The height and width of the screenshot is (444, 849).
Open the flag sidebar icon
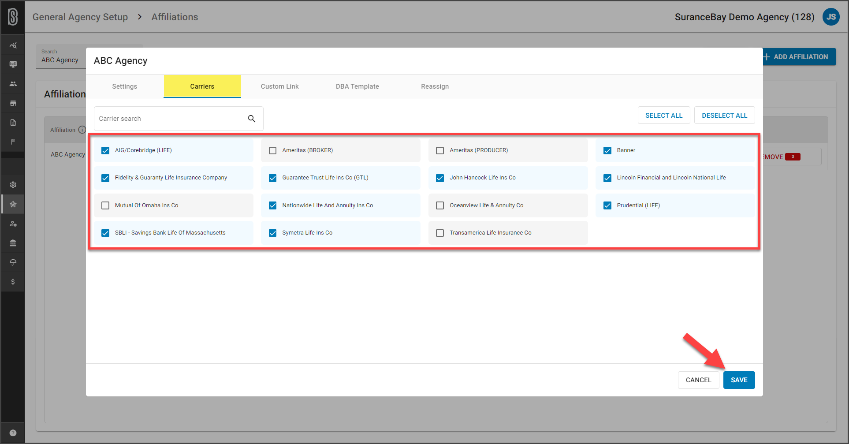(x=13, y=142)
